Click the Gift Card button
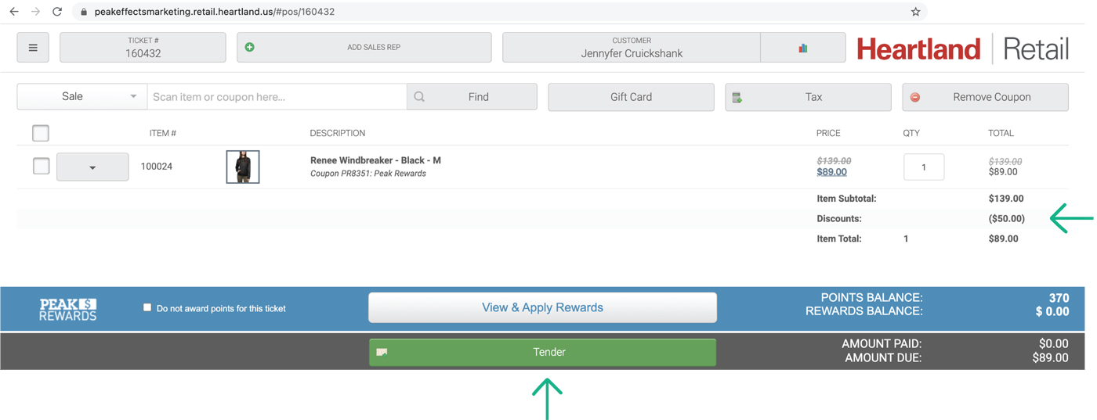Viewport: 1097px width, 420px height. point(631,97)
